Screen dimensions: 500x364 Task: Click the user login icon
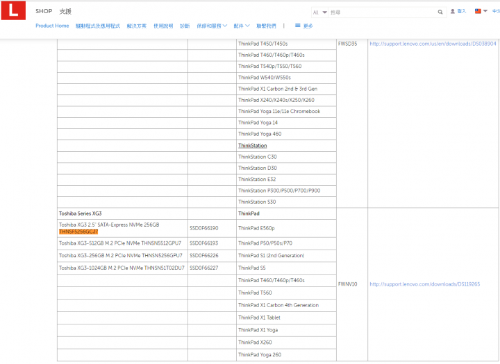tap(453, 11)
